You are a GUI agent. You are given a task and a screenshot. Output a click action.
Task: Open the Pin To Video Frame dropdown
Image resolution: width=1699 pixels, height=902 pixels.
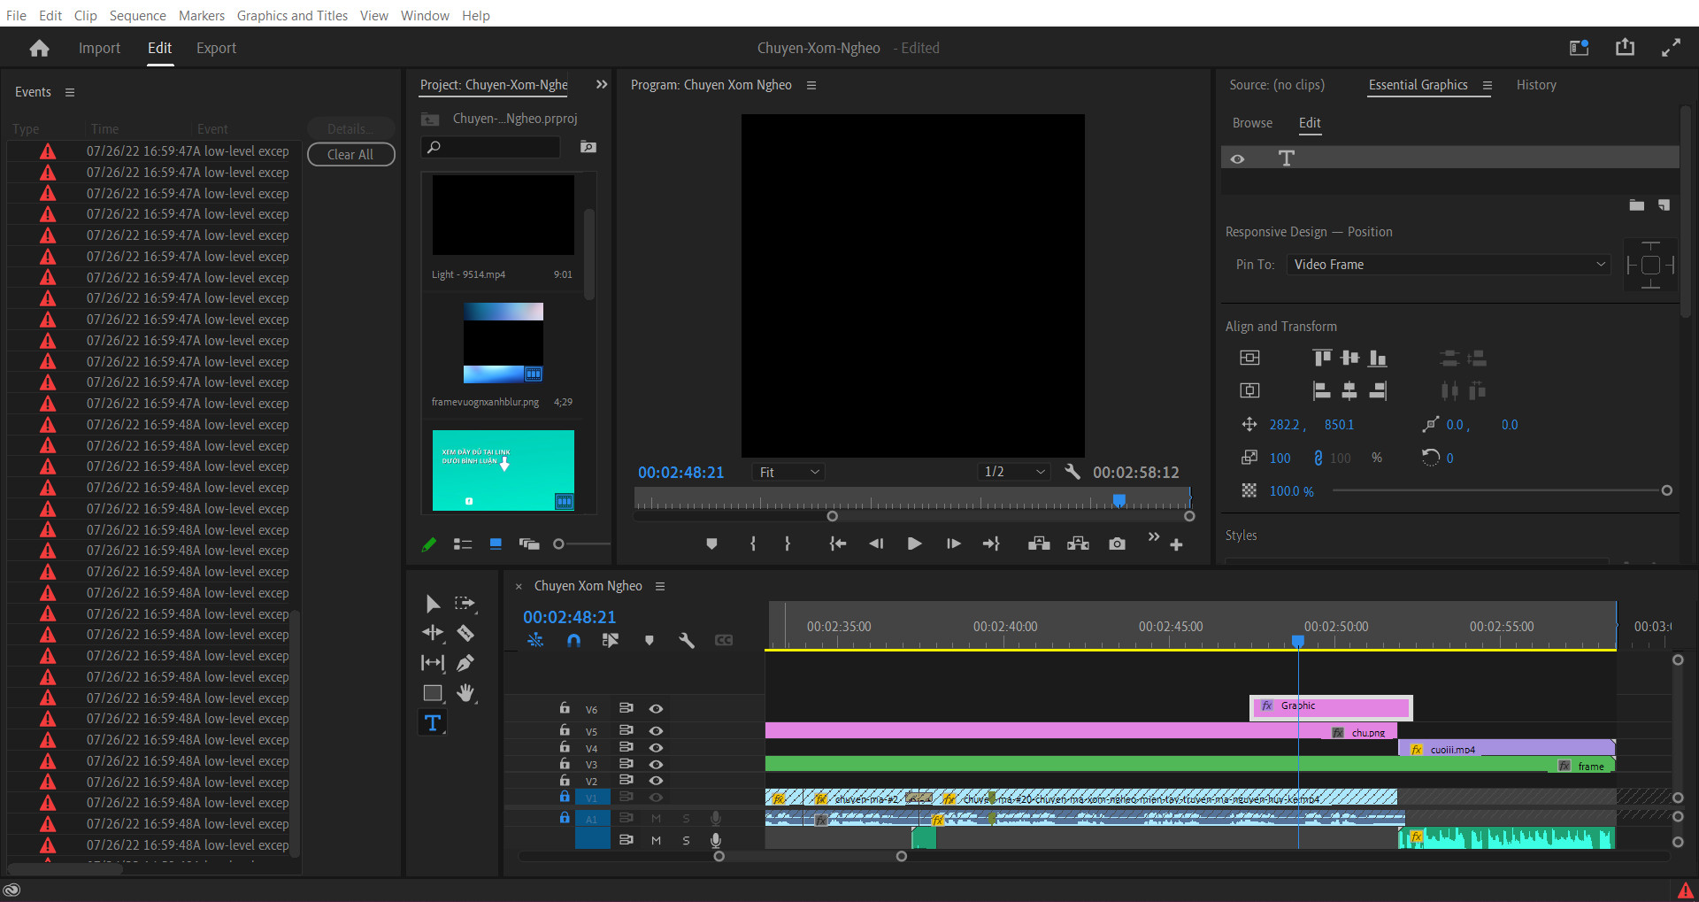coord(1447,264)
